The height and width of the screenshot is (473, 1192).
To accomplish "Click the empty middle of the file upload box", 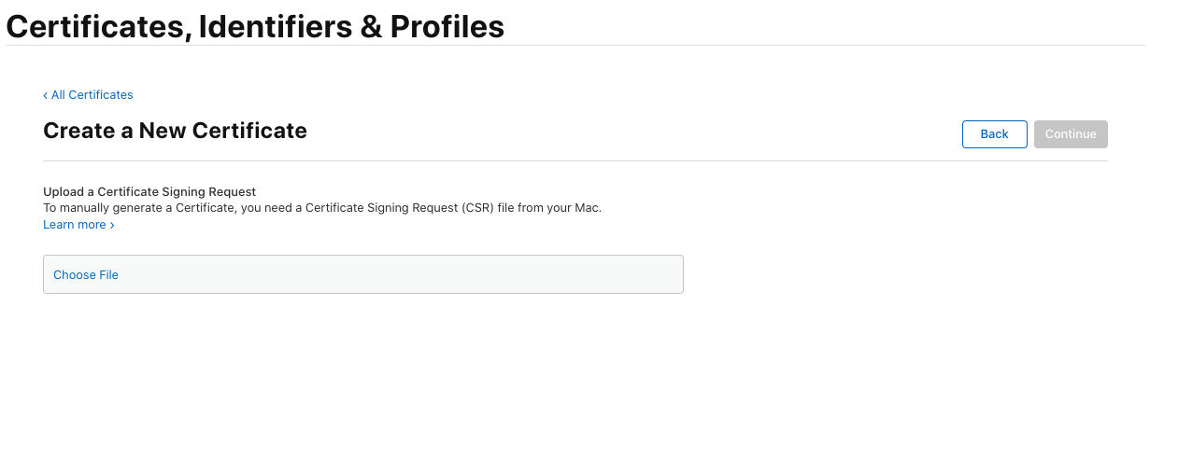I will 374,275.
